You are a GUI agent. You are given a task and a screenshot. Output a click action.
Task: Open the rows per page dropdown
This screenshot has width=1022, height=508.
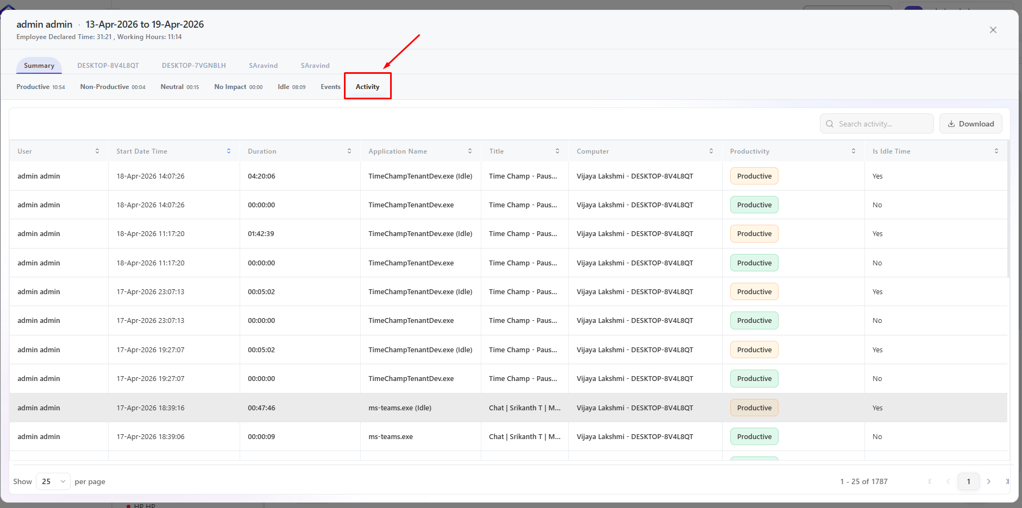coord(53,481)
